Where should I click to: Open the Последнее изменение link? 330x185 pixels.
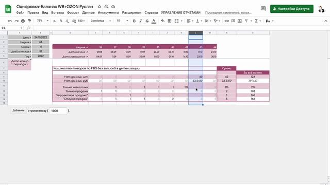coord(228,12)
